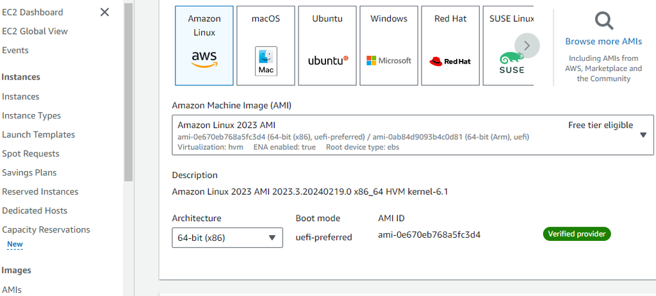Select the Windows Microsoft tile

point(389,45)
